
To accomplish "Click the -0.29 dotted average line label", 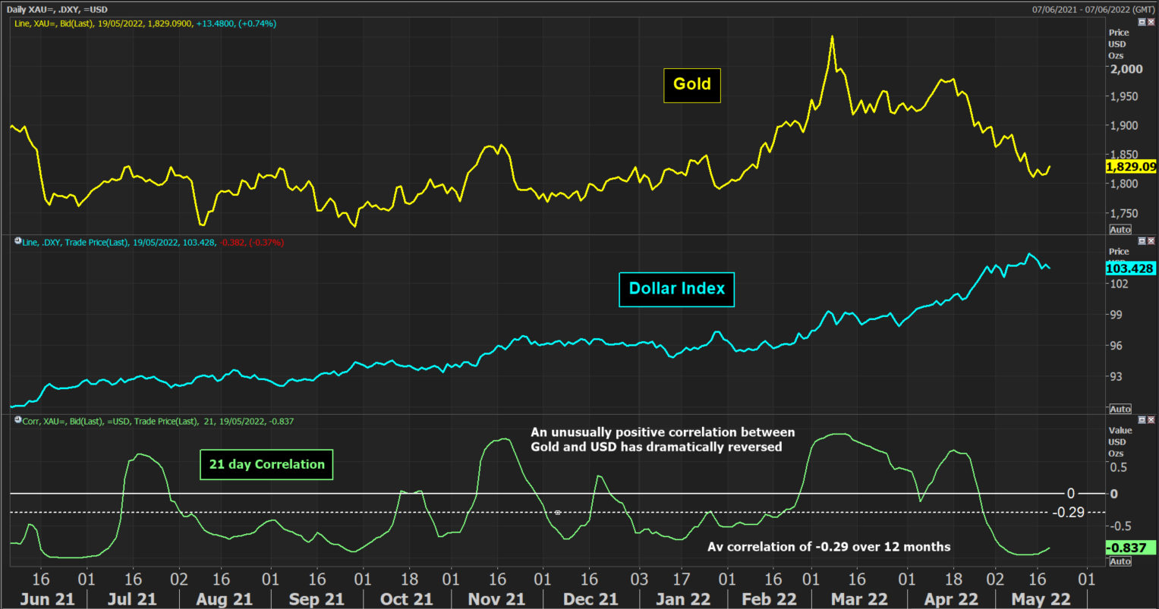I will click(x=1067, y=513).
